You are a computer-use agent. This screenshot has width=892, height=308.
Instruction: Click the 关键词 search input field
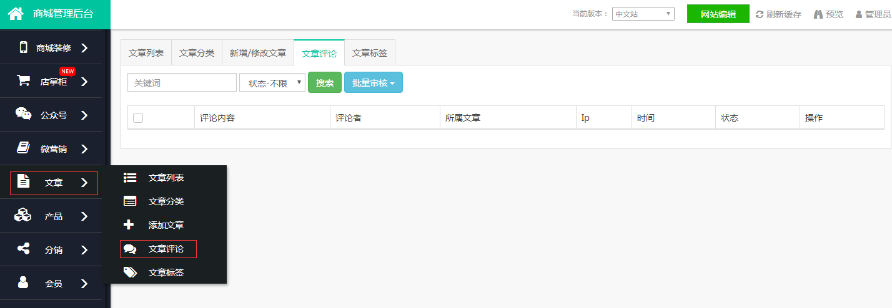(182, 83)
